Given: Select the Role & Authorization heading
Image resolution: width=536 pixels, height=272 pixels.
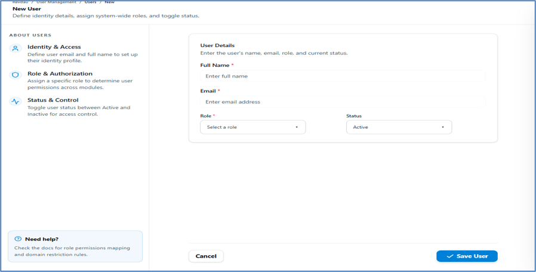Looking at the screenshot, I should [60, 73].
